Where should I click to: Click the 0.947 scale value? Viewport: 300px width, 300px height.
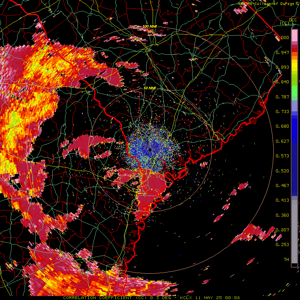tap(282, 52)
